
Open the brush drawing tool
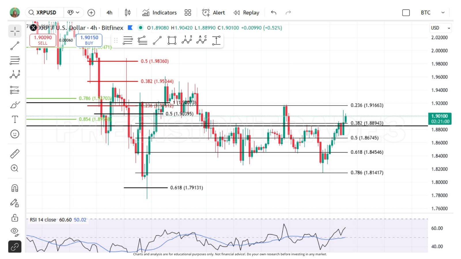click(15, 104)
